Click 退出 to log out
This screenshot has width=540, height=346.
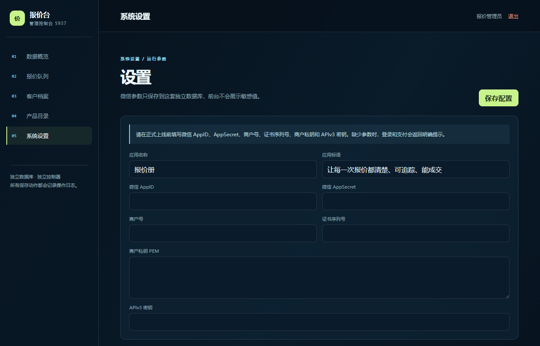[513, 16]
